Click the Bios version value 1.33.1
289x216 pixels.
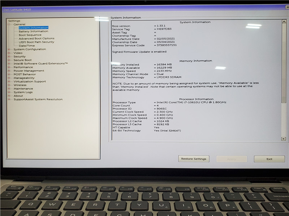(x=161, y=26)
